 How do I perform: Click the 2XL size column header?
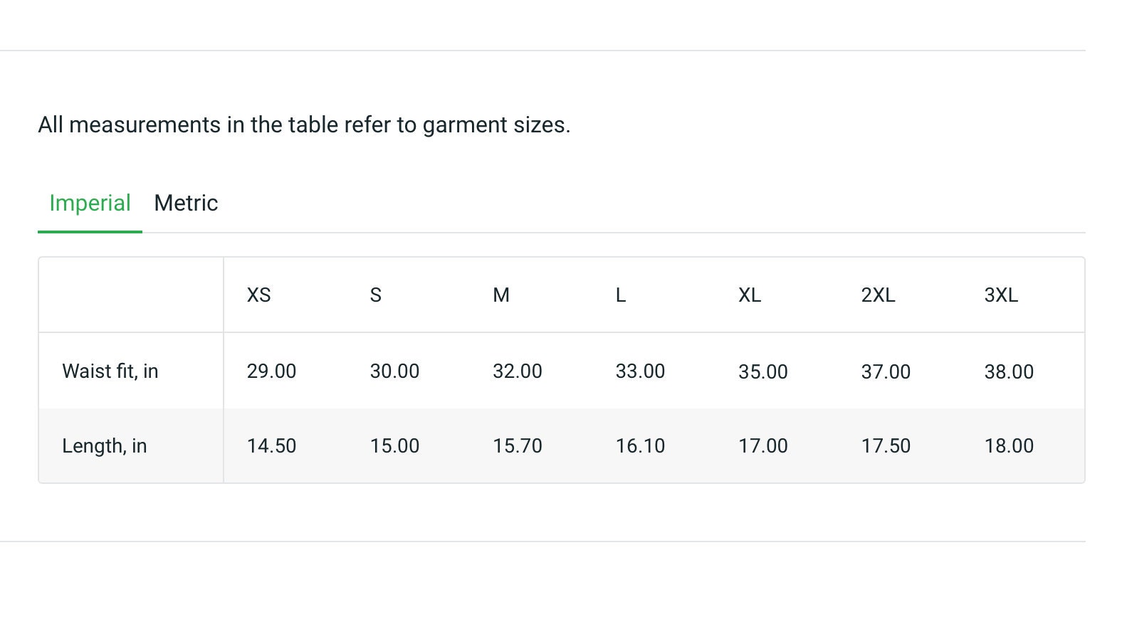pos(879,295)
